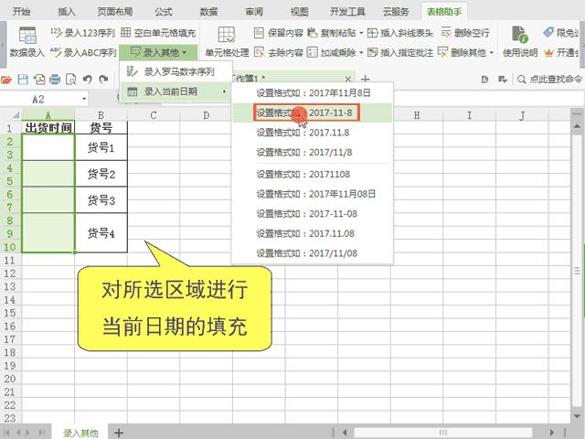Screen dimensions: 585x439
Task: Click the horizontal scrollbar right arrow
Action: pyautogui.click(x=552, y=433)
